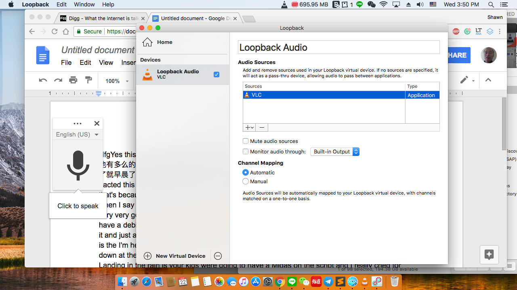Open the editing mode pencil dropdown
The image size is (517, 290).
click(x=467, y=80)
